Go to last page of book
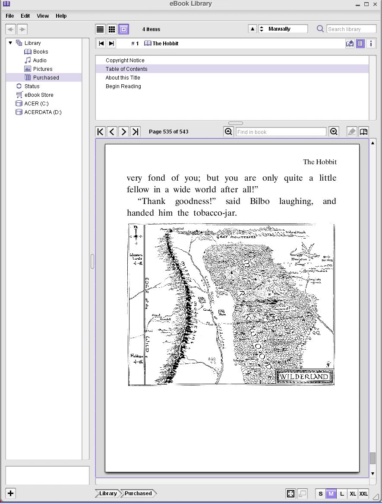 click(135, 131)
